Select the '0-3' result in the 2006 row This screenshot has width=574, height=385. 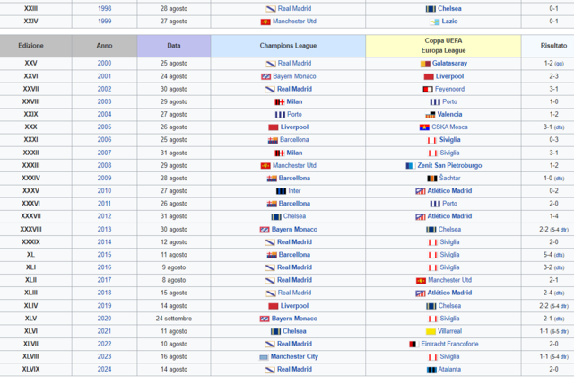pyautogui.click(x=553, y=140)
